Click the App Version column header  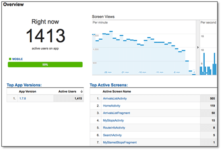tap(27, 91)
